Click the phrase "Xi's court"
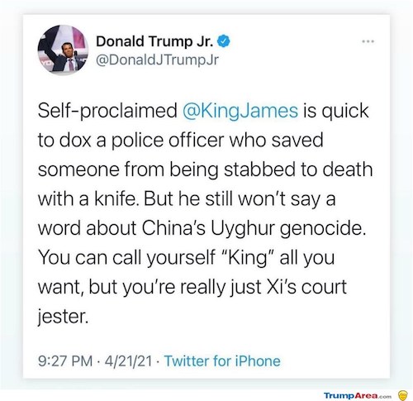413x401 pixels. 306,287
